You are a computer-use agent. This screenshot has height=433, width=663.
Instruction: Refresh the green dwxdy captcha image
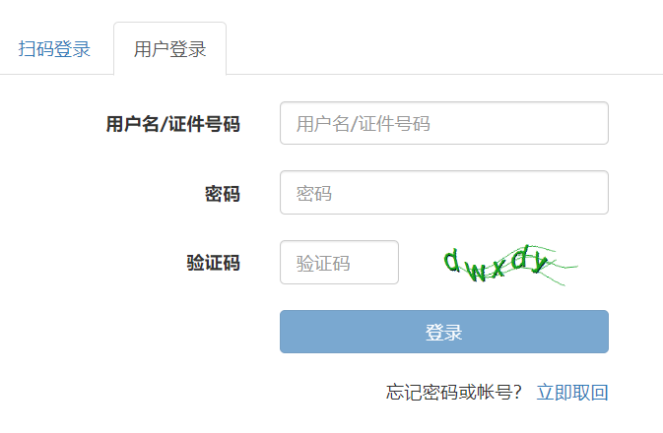[x=510, y=265]
